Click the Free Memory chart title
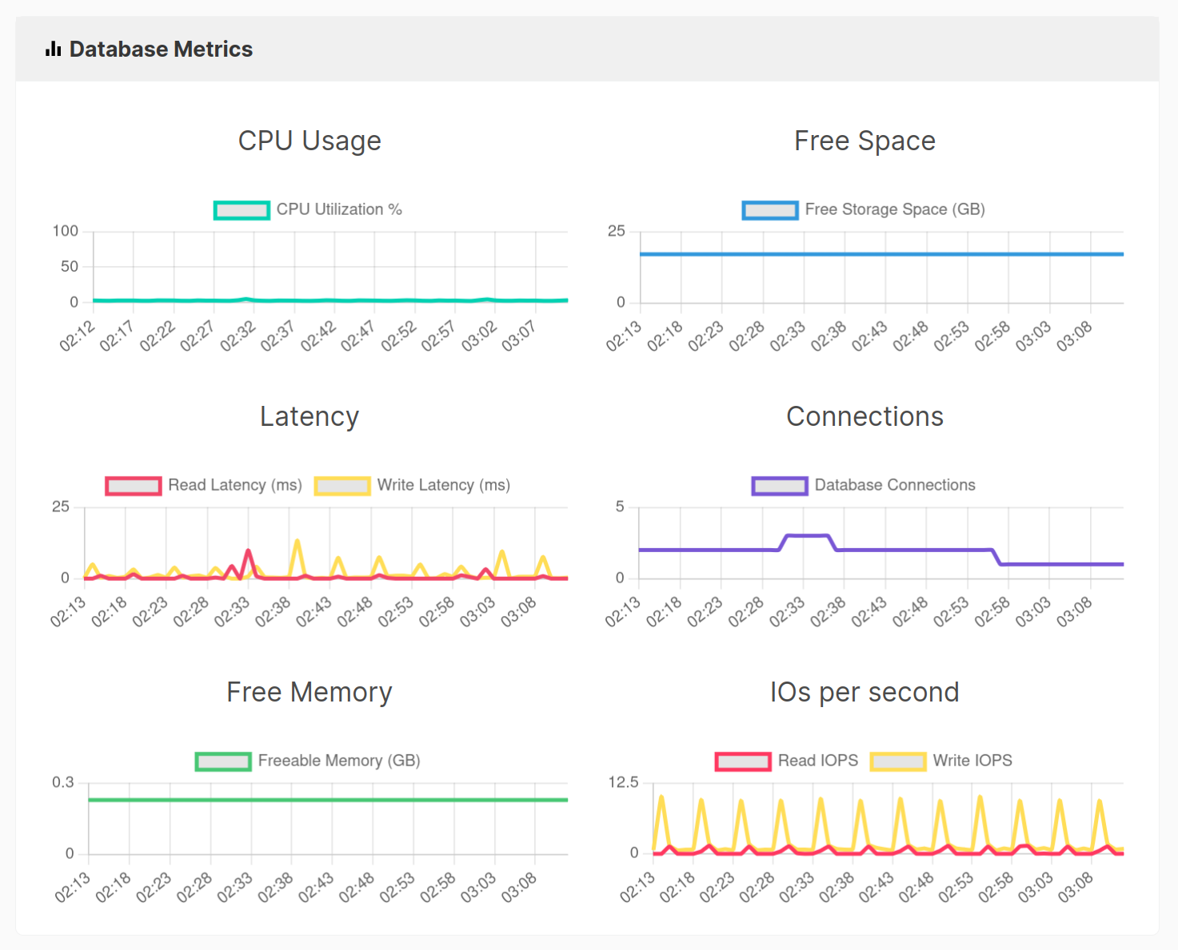 pyautogui.click(x=309, y=692)
